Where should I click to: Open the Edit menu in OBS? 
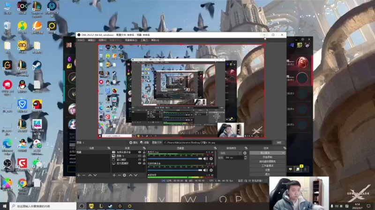coord(91,40)
